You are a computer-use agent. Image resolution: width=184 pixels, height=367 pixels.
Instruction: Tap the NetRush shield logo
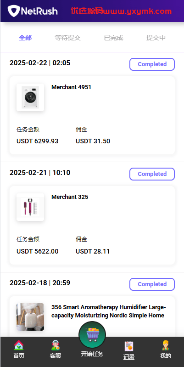pos(14,11)
